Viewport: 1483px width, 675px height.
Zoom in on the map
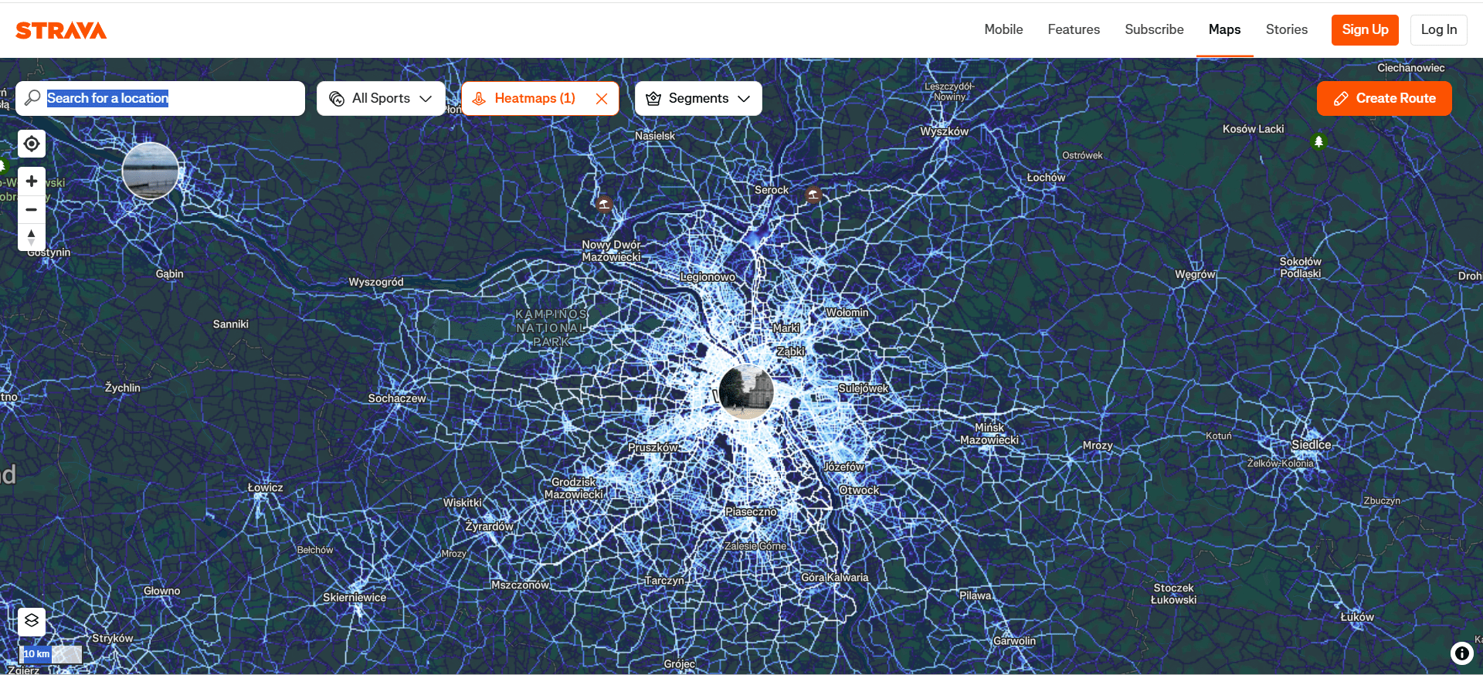[32, 181]
